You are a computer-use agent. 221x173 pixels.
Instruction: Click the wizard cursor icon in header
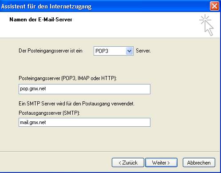coord(206,25)
